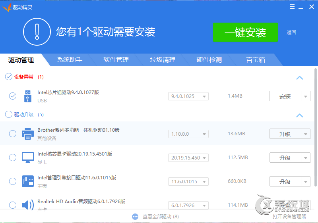Image resolution: width=318 pixels, height=223 pixels.
Task: Click the 设备异常 section label
Action: [x=24, y=77]
